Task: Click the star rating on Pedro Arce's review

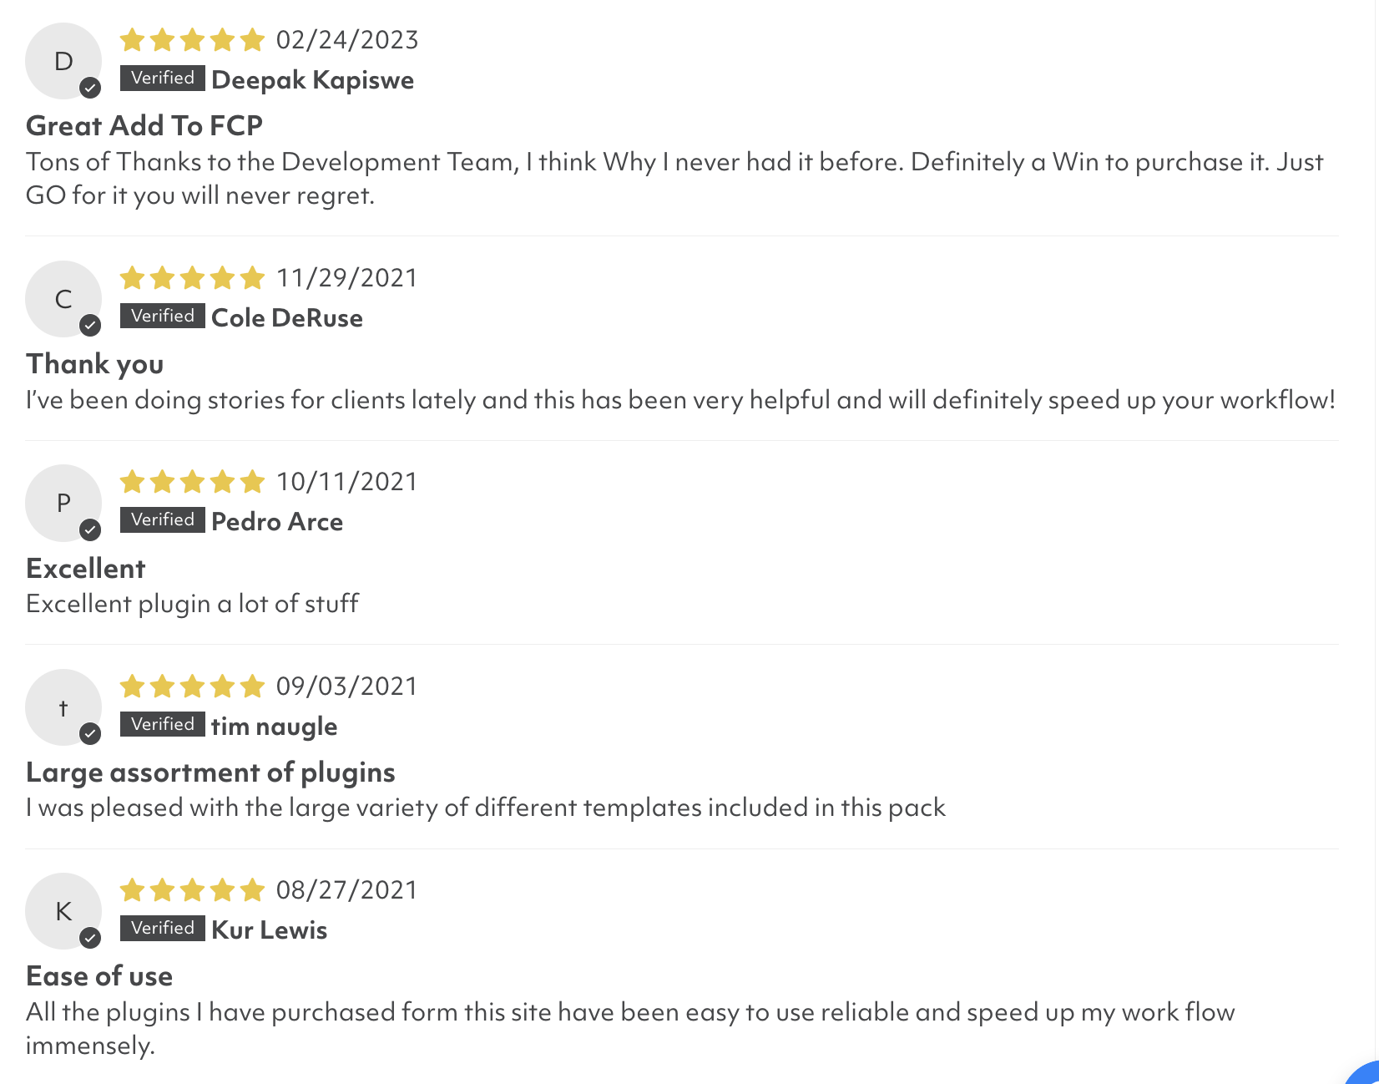Action: pyautogui.click(x=192, y=482)
